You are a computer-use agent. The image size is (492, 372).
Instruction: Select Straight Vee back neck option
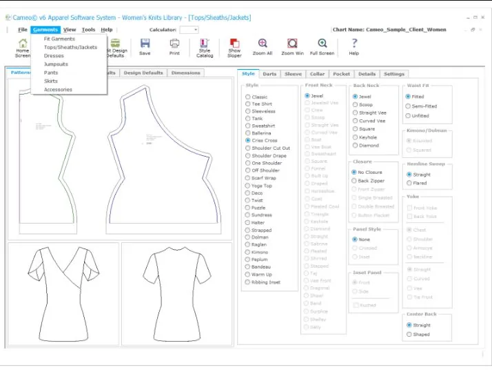pos(355,112)
